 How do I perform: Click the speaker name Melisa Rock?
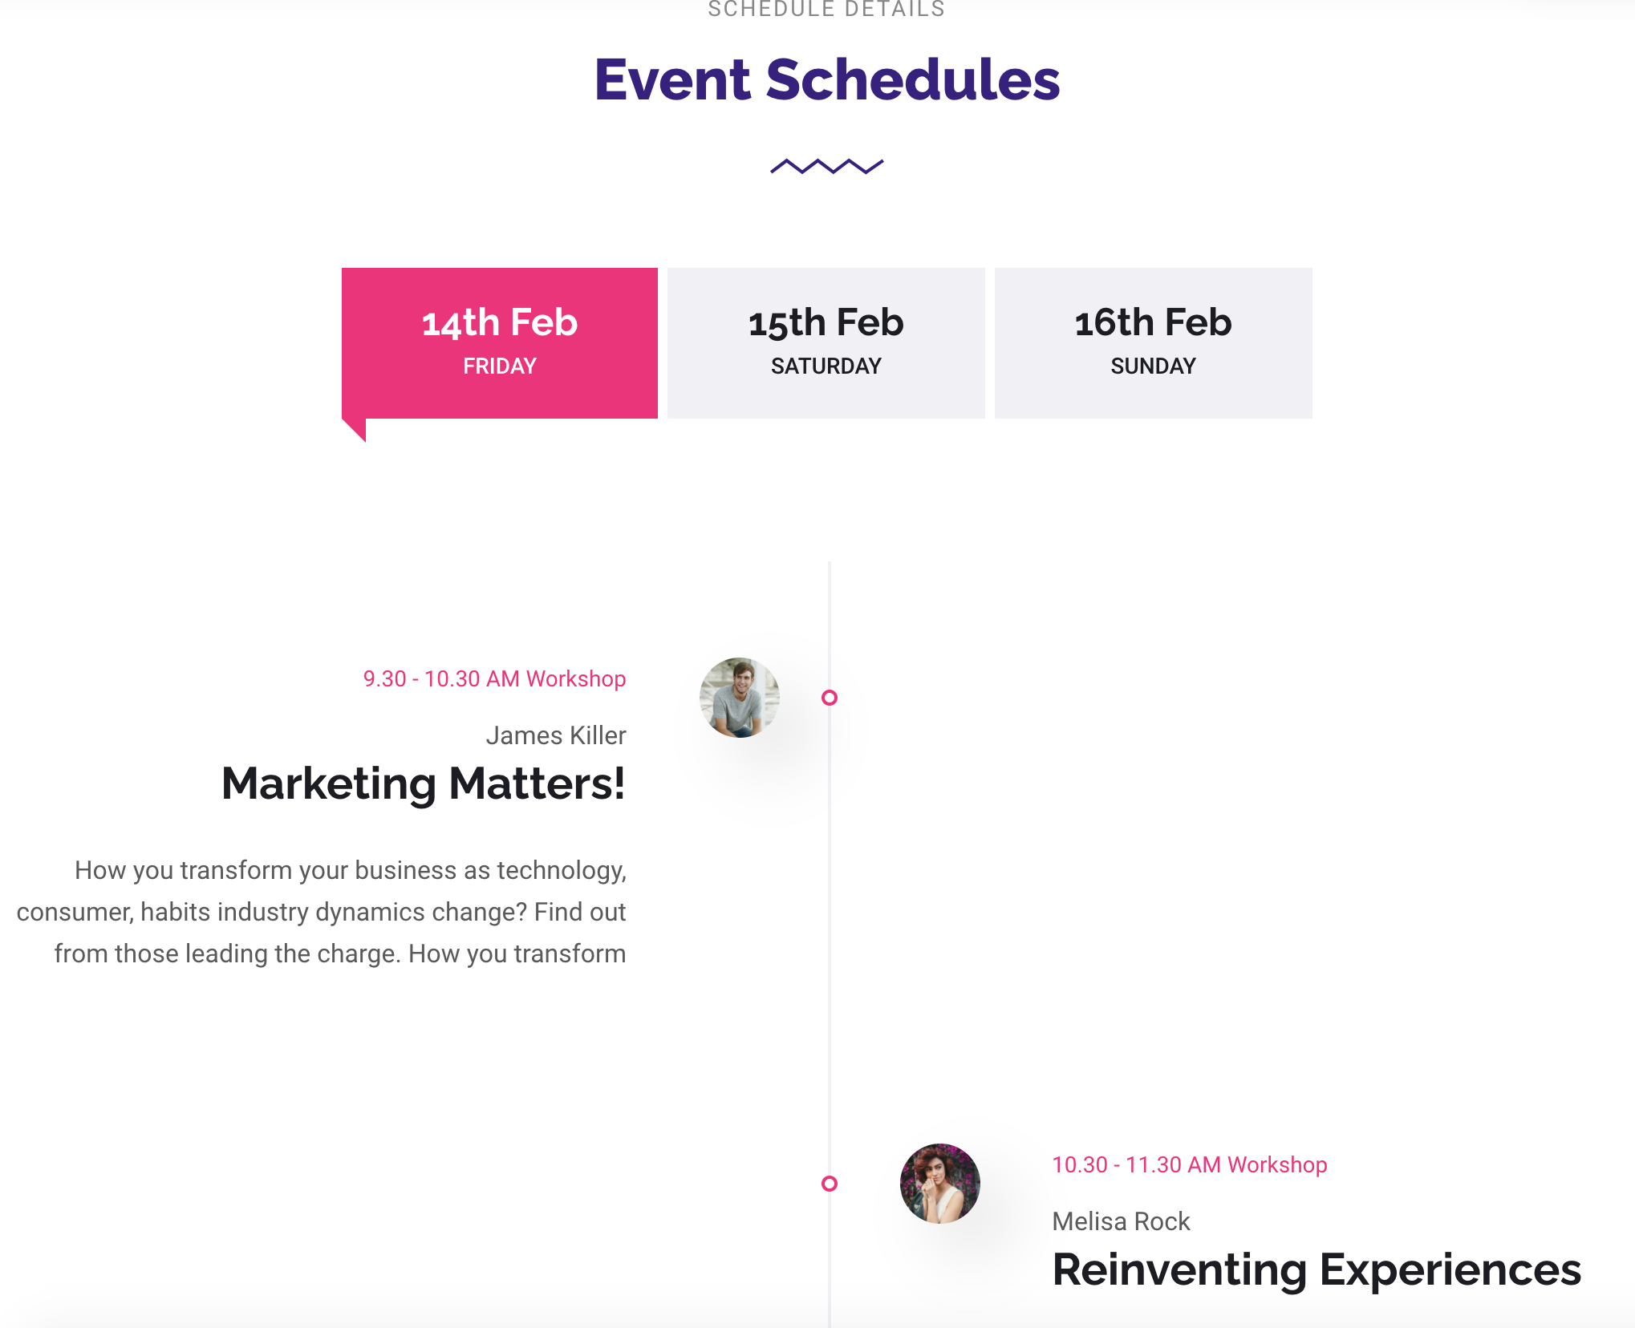tap(1121, 1221)
